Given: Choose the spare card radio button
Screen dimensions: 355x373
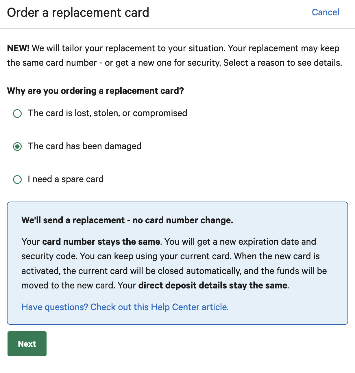Looking at the screenshot, I should pyautogui.click(x=17, y=180).
